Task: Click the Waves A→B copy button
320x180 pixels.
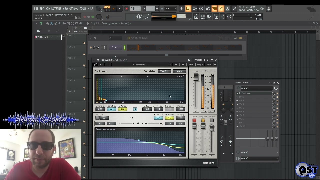Action: click(x=191, y=64)
